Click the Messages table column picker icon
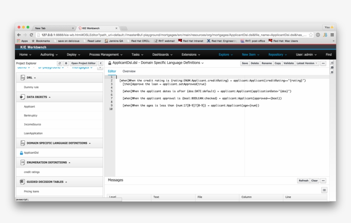Screen dimensions: 351x223 324,190
